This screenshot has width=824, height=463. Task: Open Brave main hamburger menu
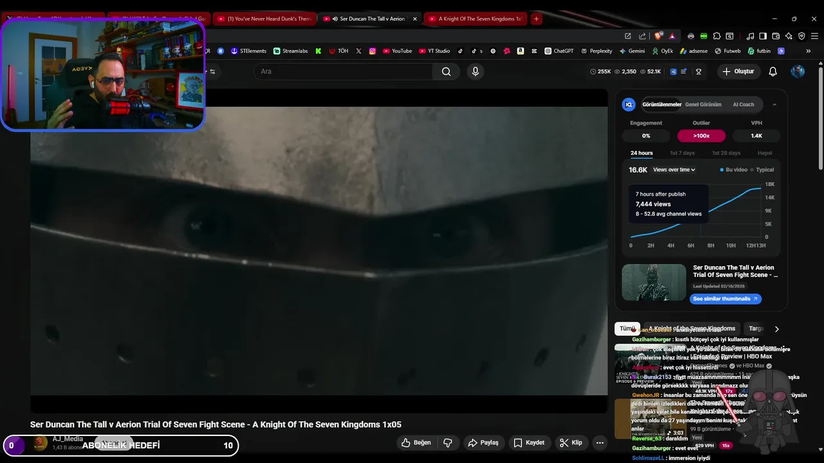815,36
